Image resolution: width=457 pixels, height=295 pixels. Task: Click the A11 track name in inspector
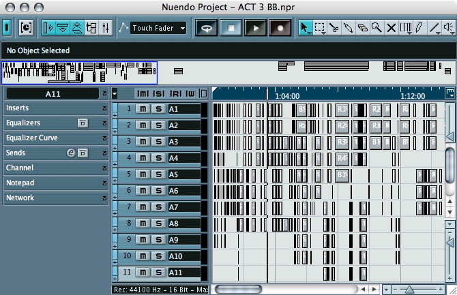point(52,94)
